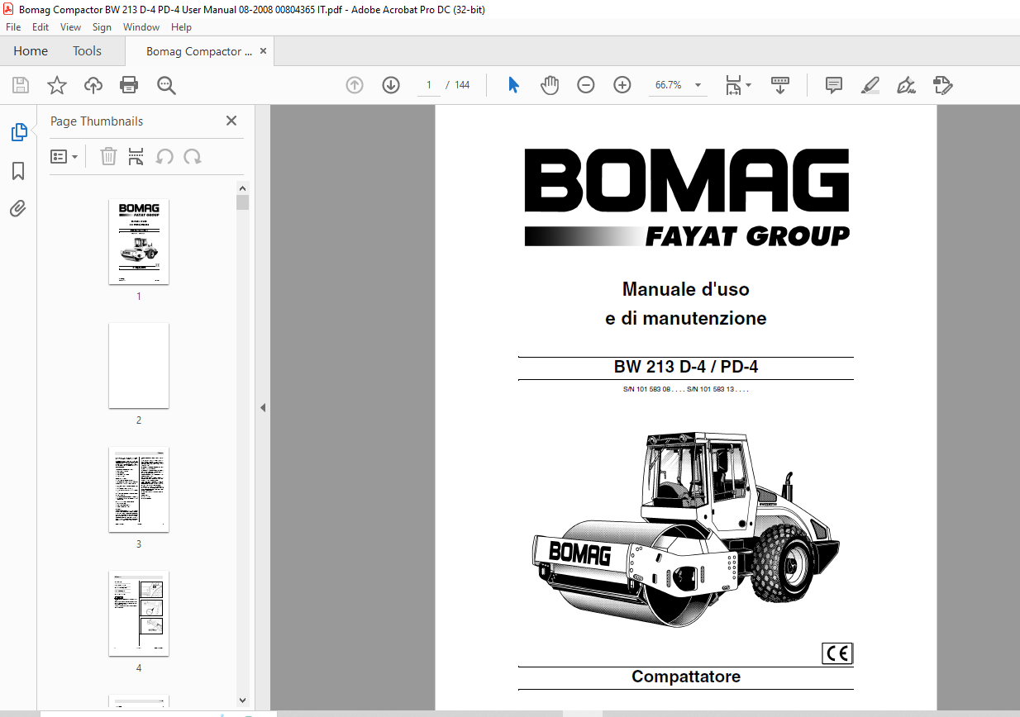Collapse the navigation pane arrow
1020x717 pixels.
point(262,407)
